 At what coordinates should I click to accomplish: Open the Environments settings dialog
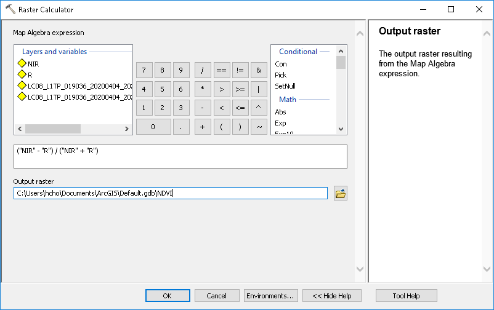271,296
